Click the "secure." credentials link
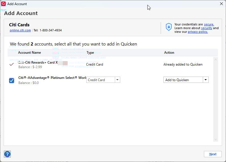Viewport: 226px width, 162px height. tap(209, 24)
